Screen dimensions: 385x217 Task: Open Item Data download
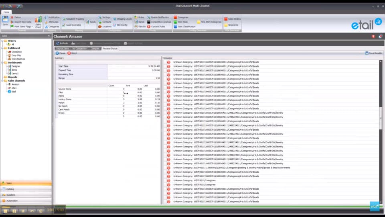(180, 22)
